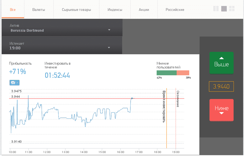Click the orange Время инвестировать marker line
Image resolution: width=244 pixels, height=156 pixels.
(167, 118)
